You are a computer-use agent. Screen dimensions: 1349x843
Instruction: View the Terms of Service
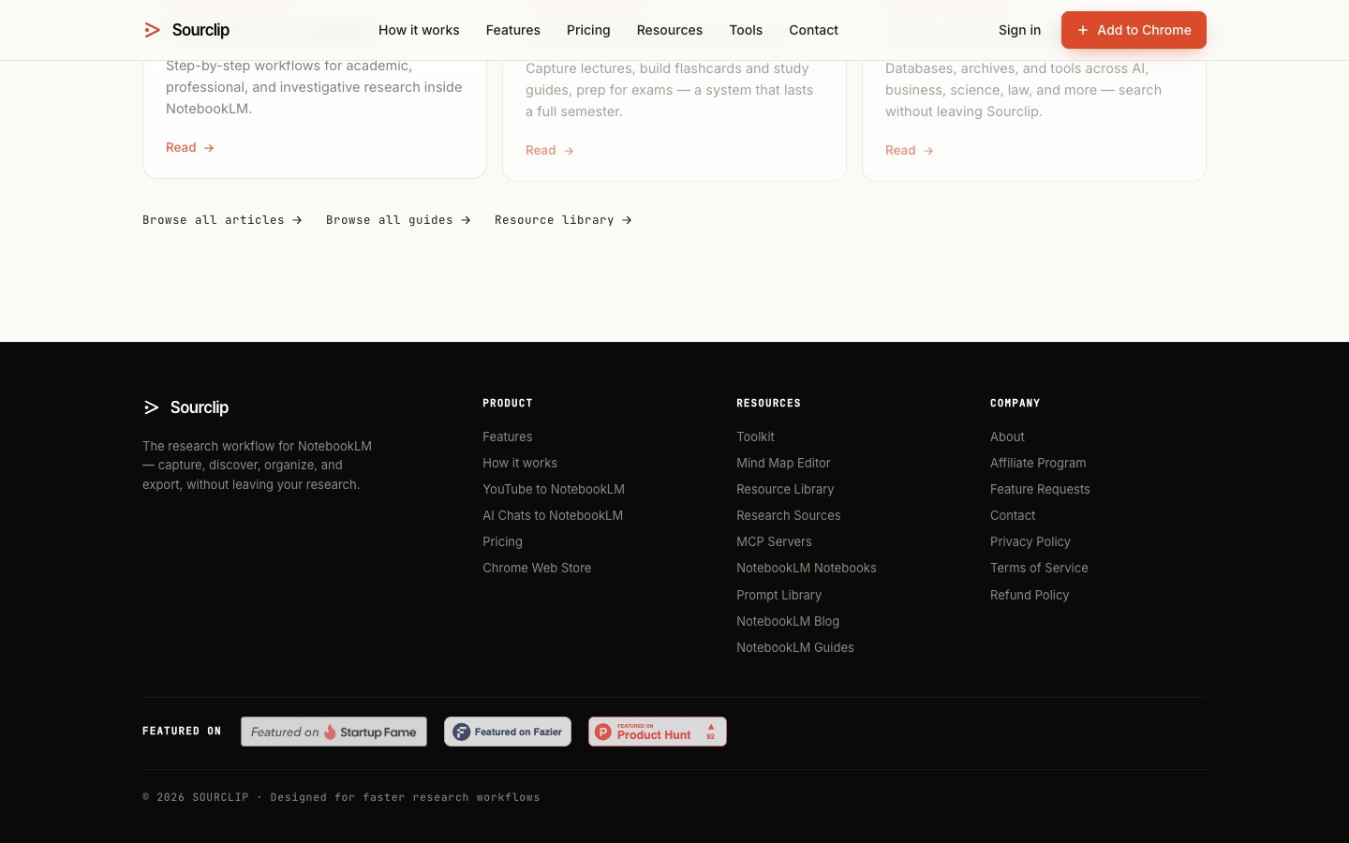tap(1039, 568)
